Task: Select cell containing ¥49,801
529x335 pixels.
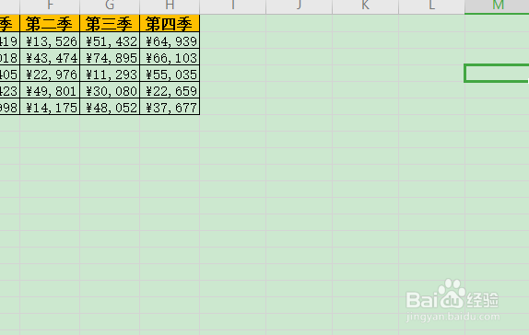Action: (x=50, y=90)
